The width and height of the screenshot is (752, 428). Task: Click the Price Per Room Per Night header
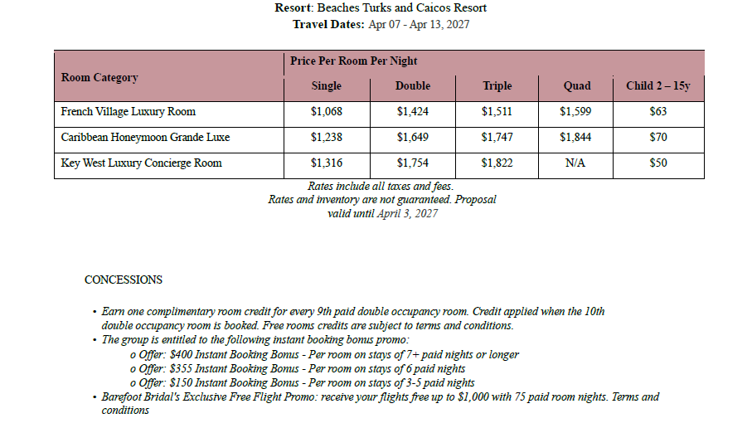(354, 61)
